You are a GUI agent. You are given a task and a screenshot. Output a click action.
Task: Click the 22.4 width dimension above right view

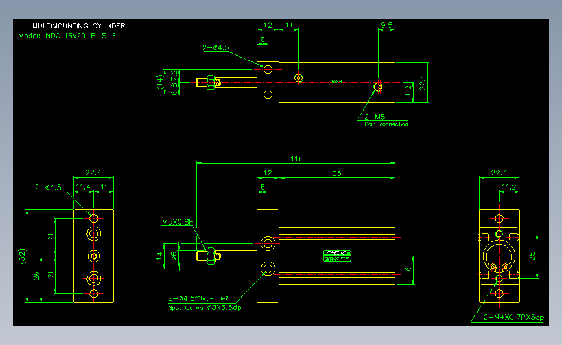click(499, 173)
